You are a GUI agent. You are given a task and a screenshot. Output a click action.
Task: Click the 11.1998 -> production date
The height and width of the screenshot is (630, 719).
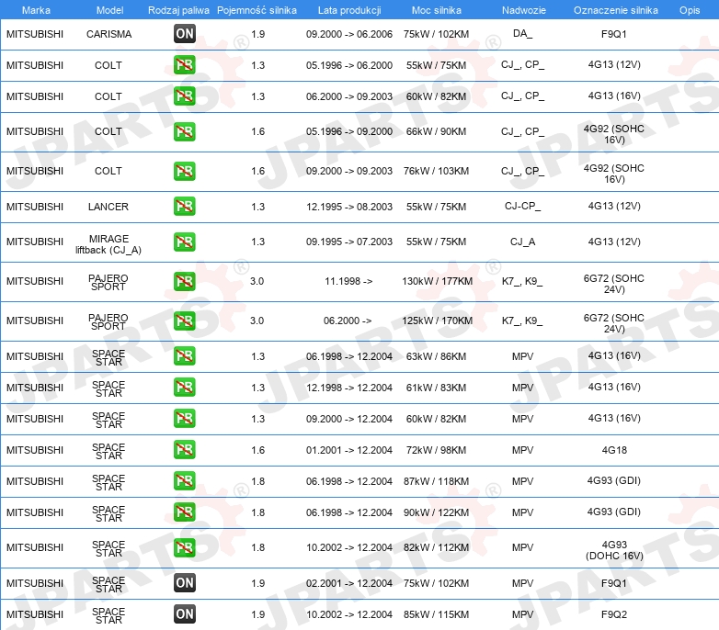[x=348, y=281]
